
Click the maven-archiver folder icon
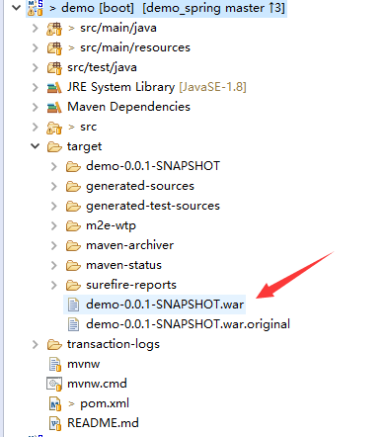[73, 246]
